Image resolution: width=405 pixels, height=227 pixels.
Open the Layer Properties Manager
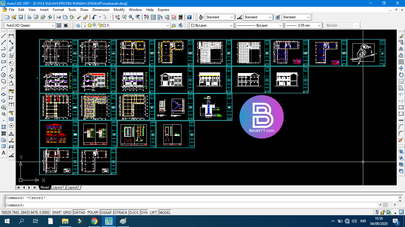(78, 25)
